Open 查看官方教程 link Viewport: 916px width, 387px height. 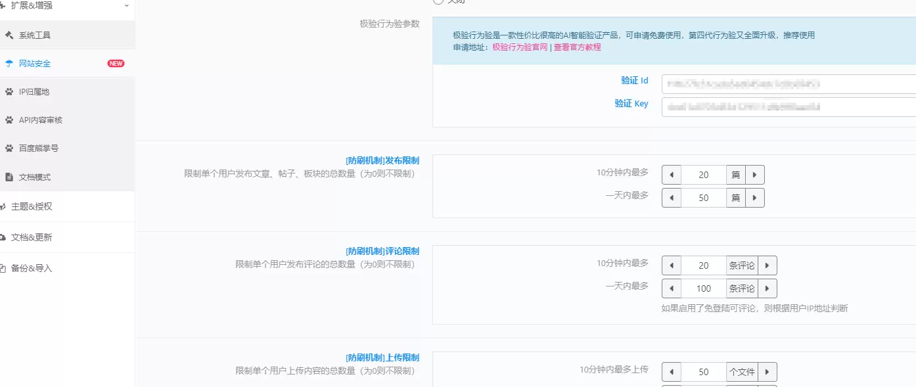(x=577, y=47)
